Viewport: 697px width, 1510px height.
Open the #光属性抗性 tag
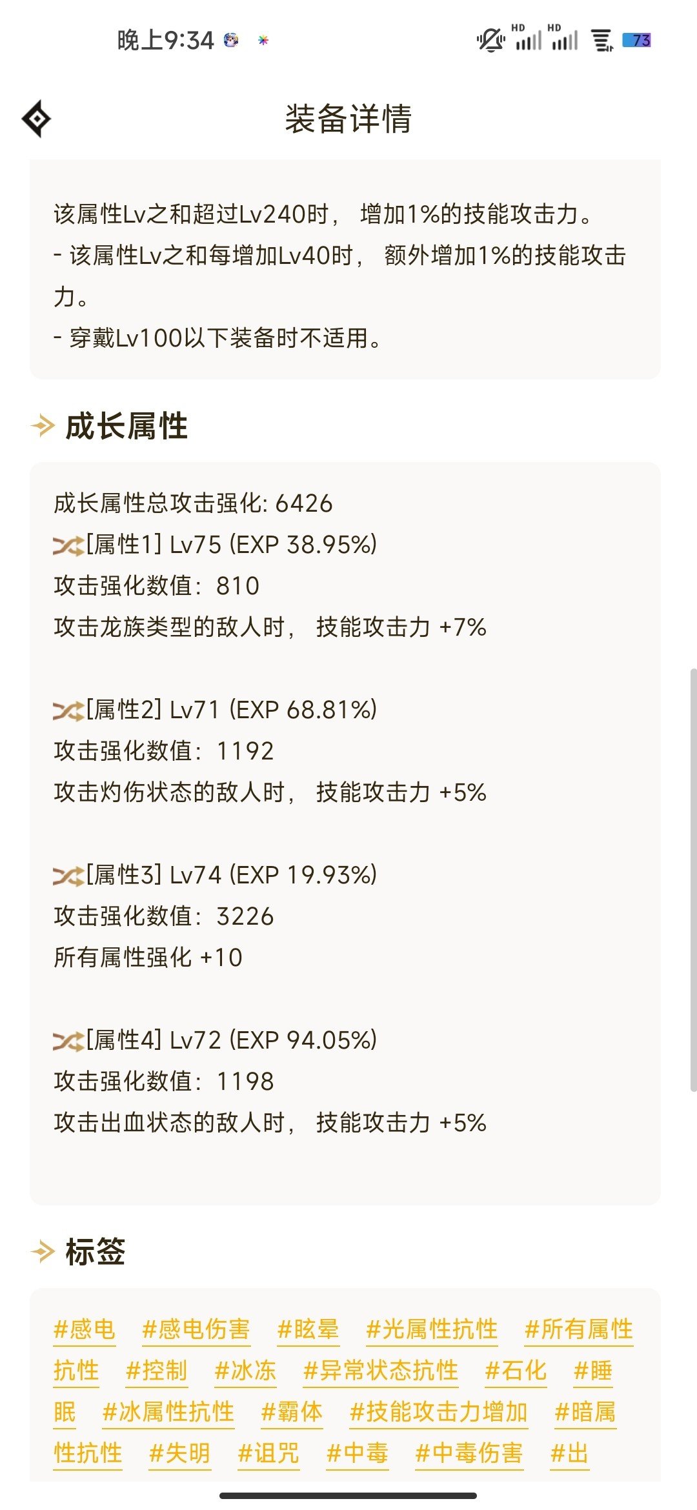pos(432,1329)
